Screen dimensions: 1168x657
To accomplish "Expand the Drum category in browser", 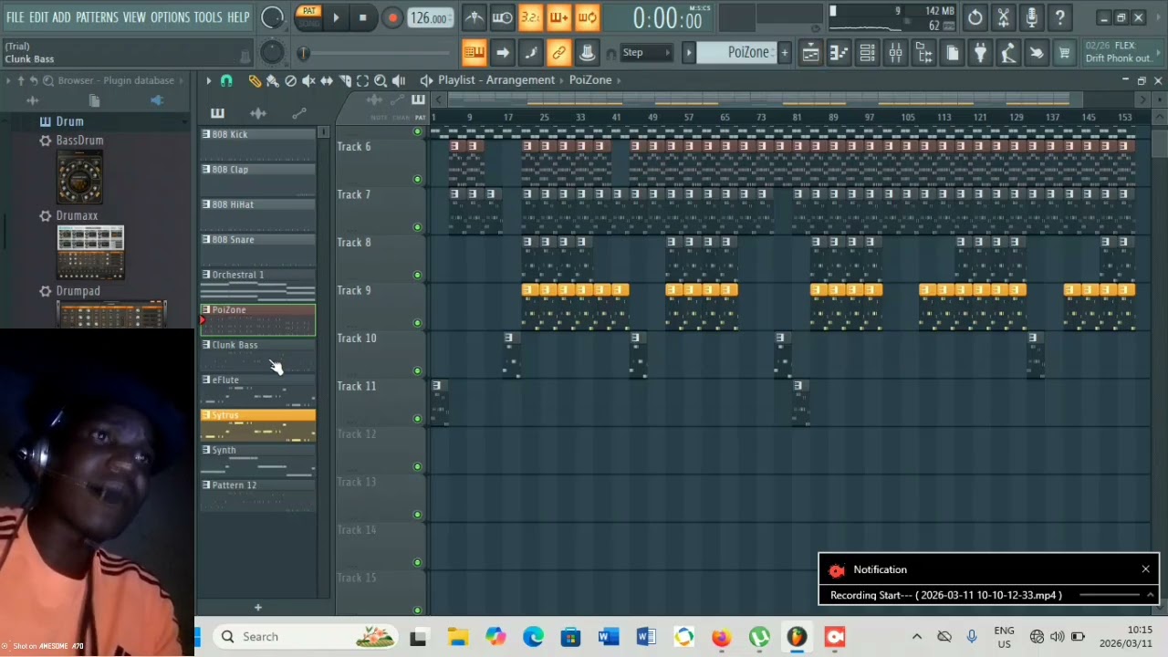I will [x=69, y=121].
